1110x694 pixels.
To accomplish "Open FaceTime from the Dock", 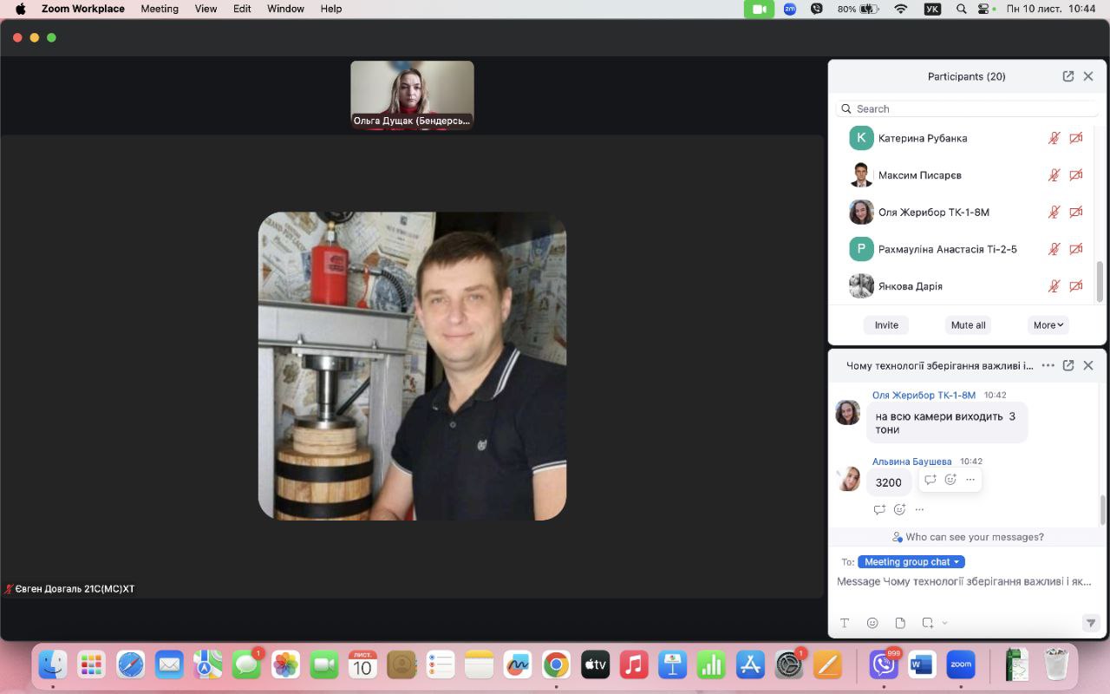I will click(x=323, y=665).
